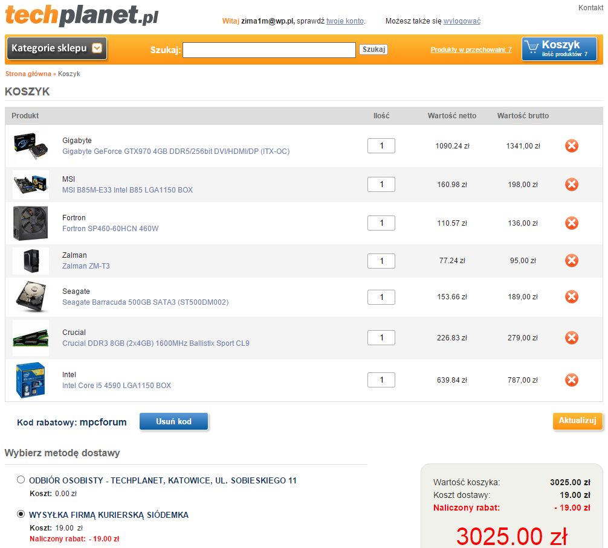
Task: Click quantity field for MSI motherboard
Action: coord(381,184)
